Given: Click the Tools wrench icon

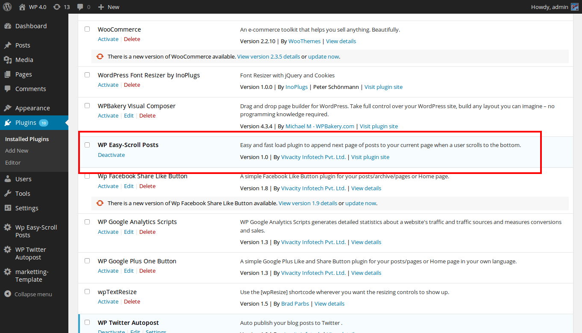Looking at the screenshot, I should (x=8, y=194).
